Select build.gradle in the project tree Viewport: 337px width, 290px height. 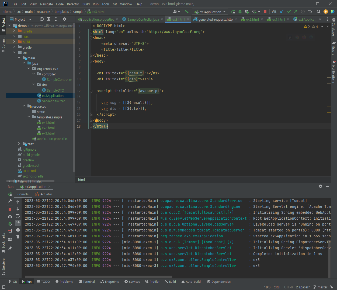tap(31, 155)
